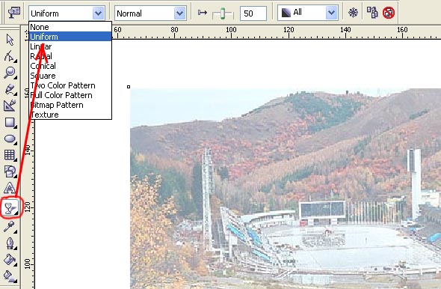Click the Freeze snowflake toggle

[x=353, y=13]
